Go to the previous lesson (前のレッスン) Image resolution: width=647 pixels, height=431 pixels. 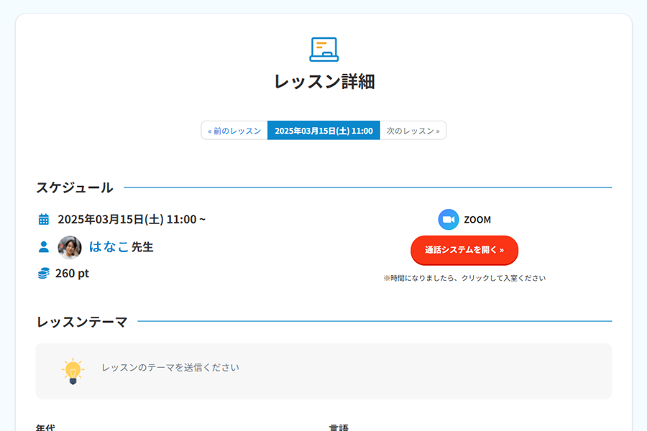234,131
